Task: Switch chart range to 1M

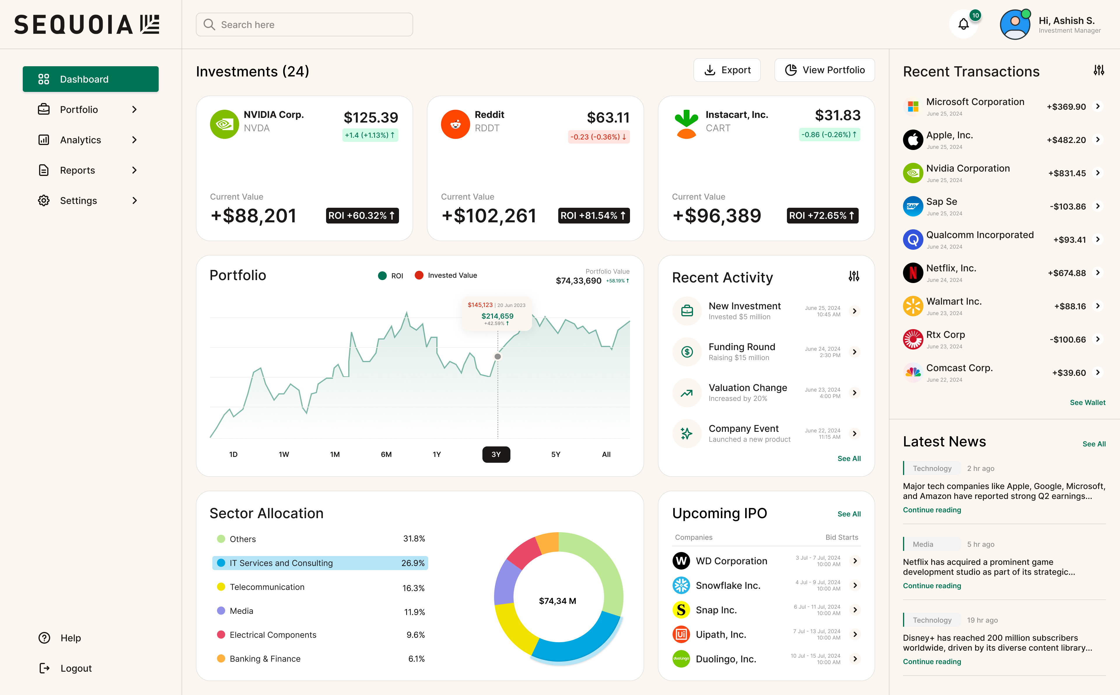Action: tap(335, 454)
